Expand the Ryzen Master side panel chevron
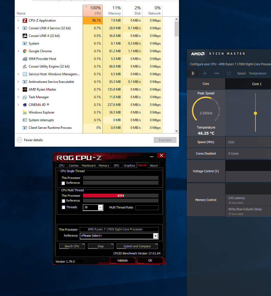This screenshot has width=271, height=296. click(193, 73)
